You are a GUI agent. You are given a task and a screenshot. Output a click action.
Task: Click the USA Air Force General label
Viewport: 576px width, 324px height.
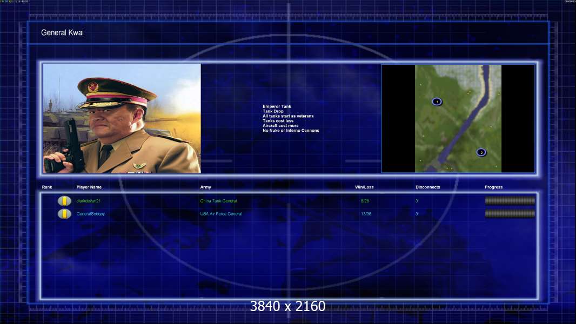tap(221, 213)
